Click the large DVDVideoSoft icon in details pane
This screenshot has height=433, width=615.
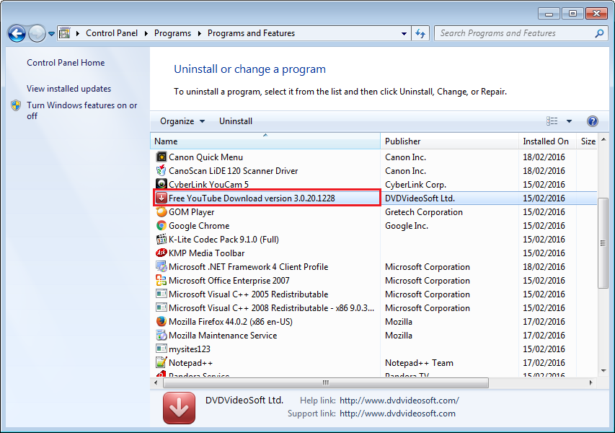[x=179, y=408]
